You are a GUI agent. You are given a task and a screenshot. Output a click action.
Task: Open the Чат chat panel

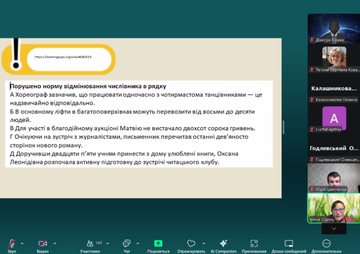click(126, 243)
